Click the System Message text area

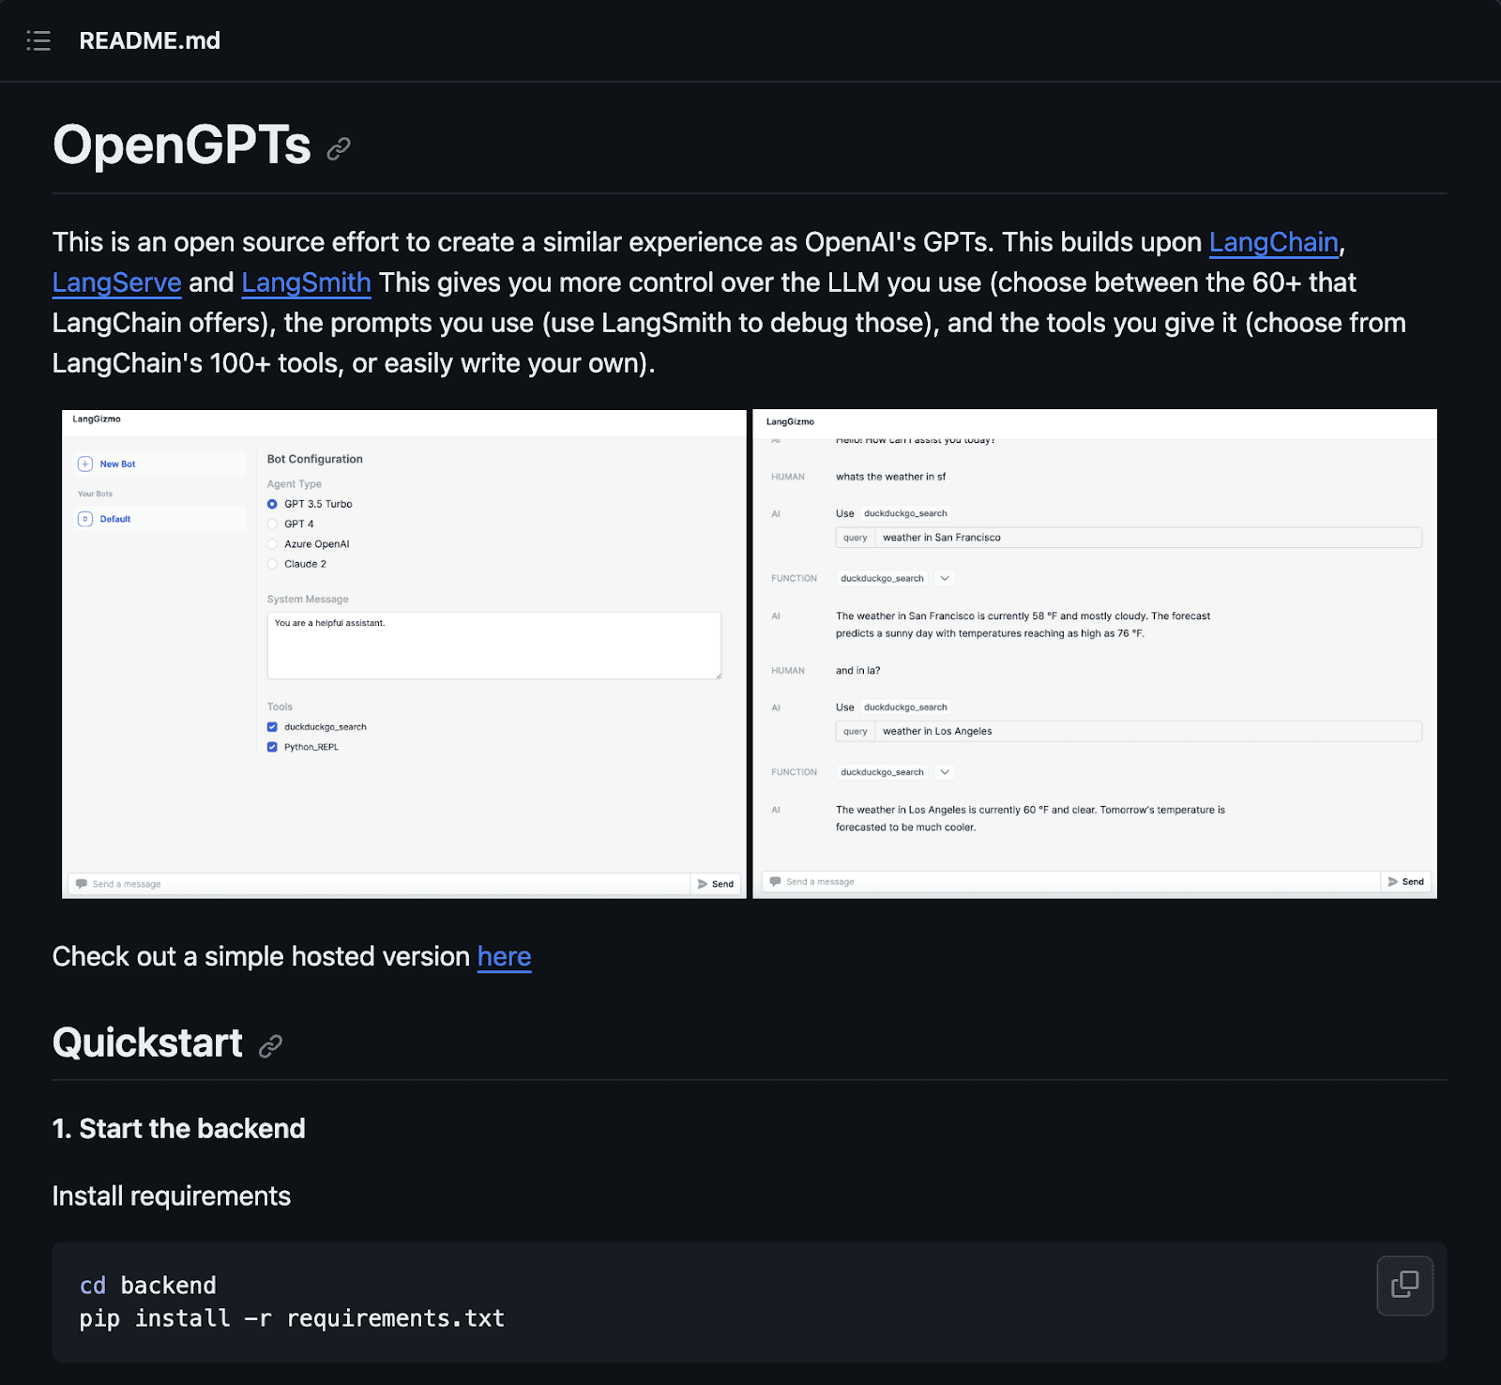coord(494,646)
